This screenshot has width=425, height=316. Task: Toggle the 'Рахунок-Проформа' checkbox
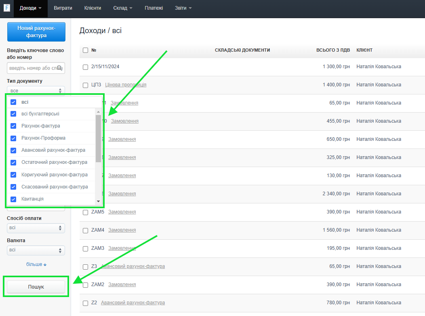pos(13,138)
